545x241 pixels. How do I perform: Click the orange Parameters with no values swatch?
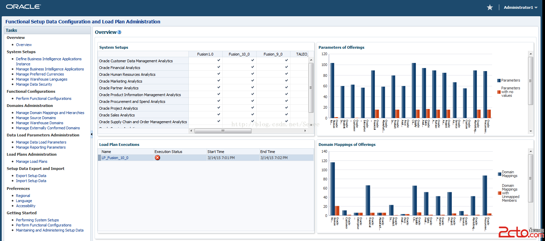[499, 92]
